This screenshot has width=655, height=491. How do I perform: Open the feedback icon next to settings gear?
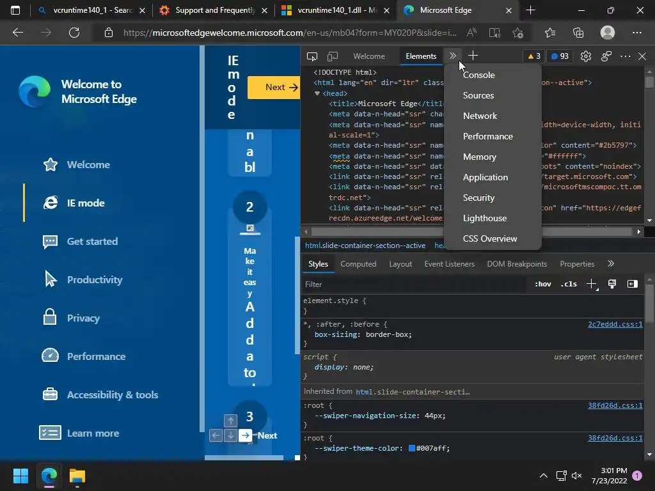pos(606,56)
